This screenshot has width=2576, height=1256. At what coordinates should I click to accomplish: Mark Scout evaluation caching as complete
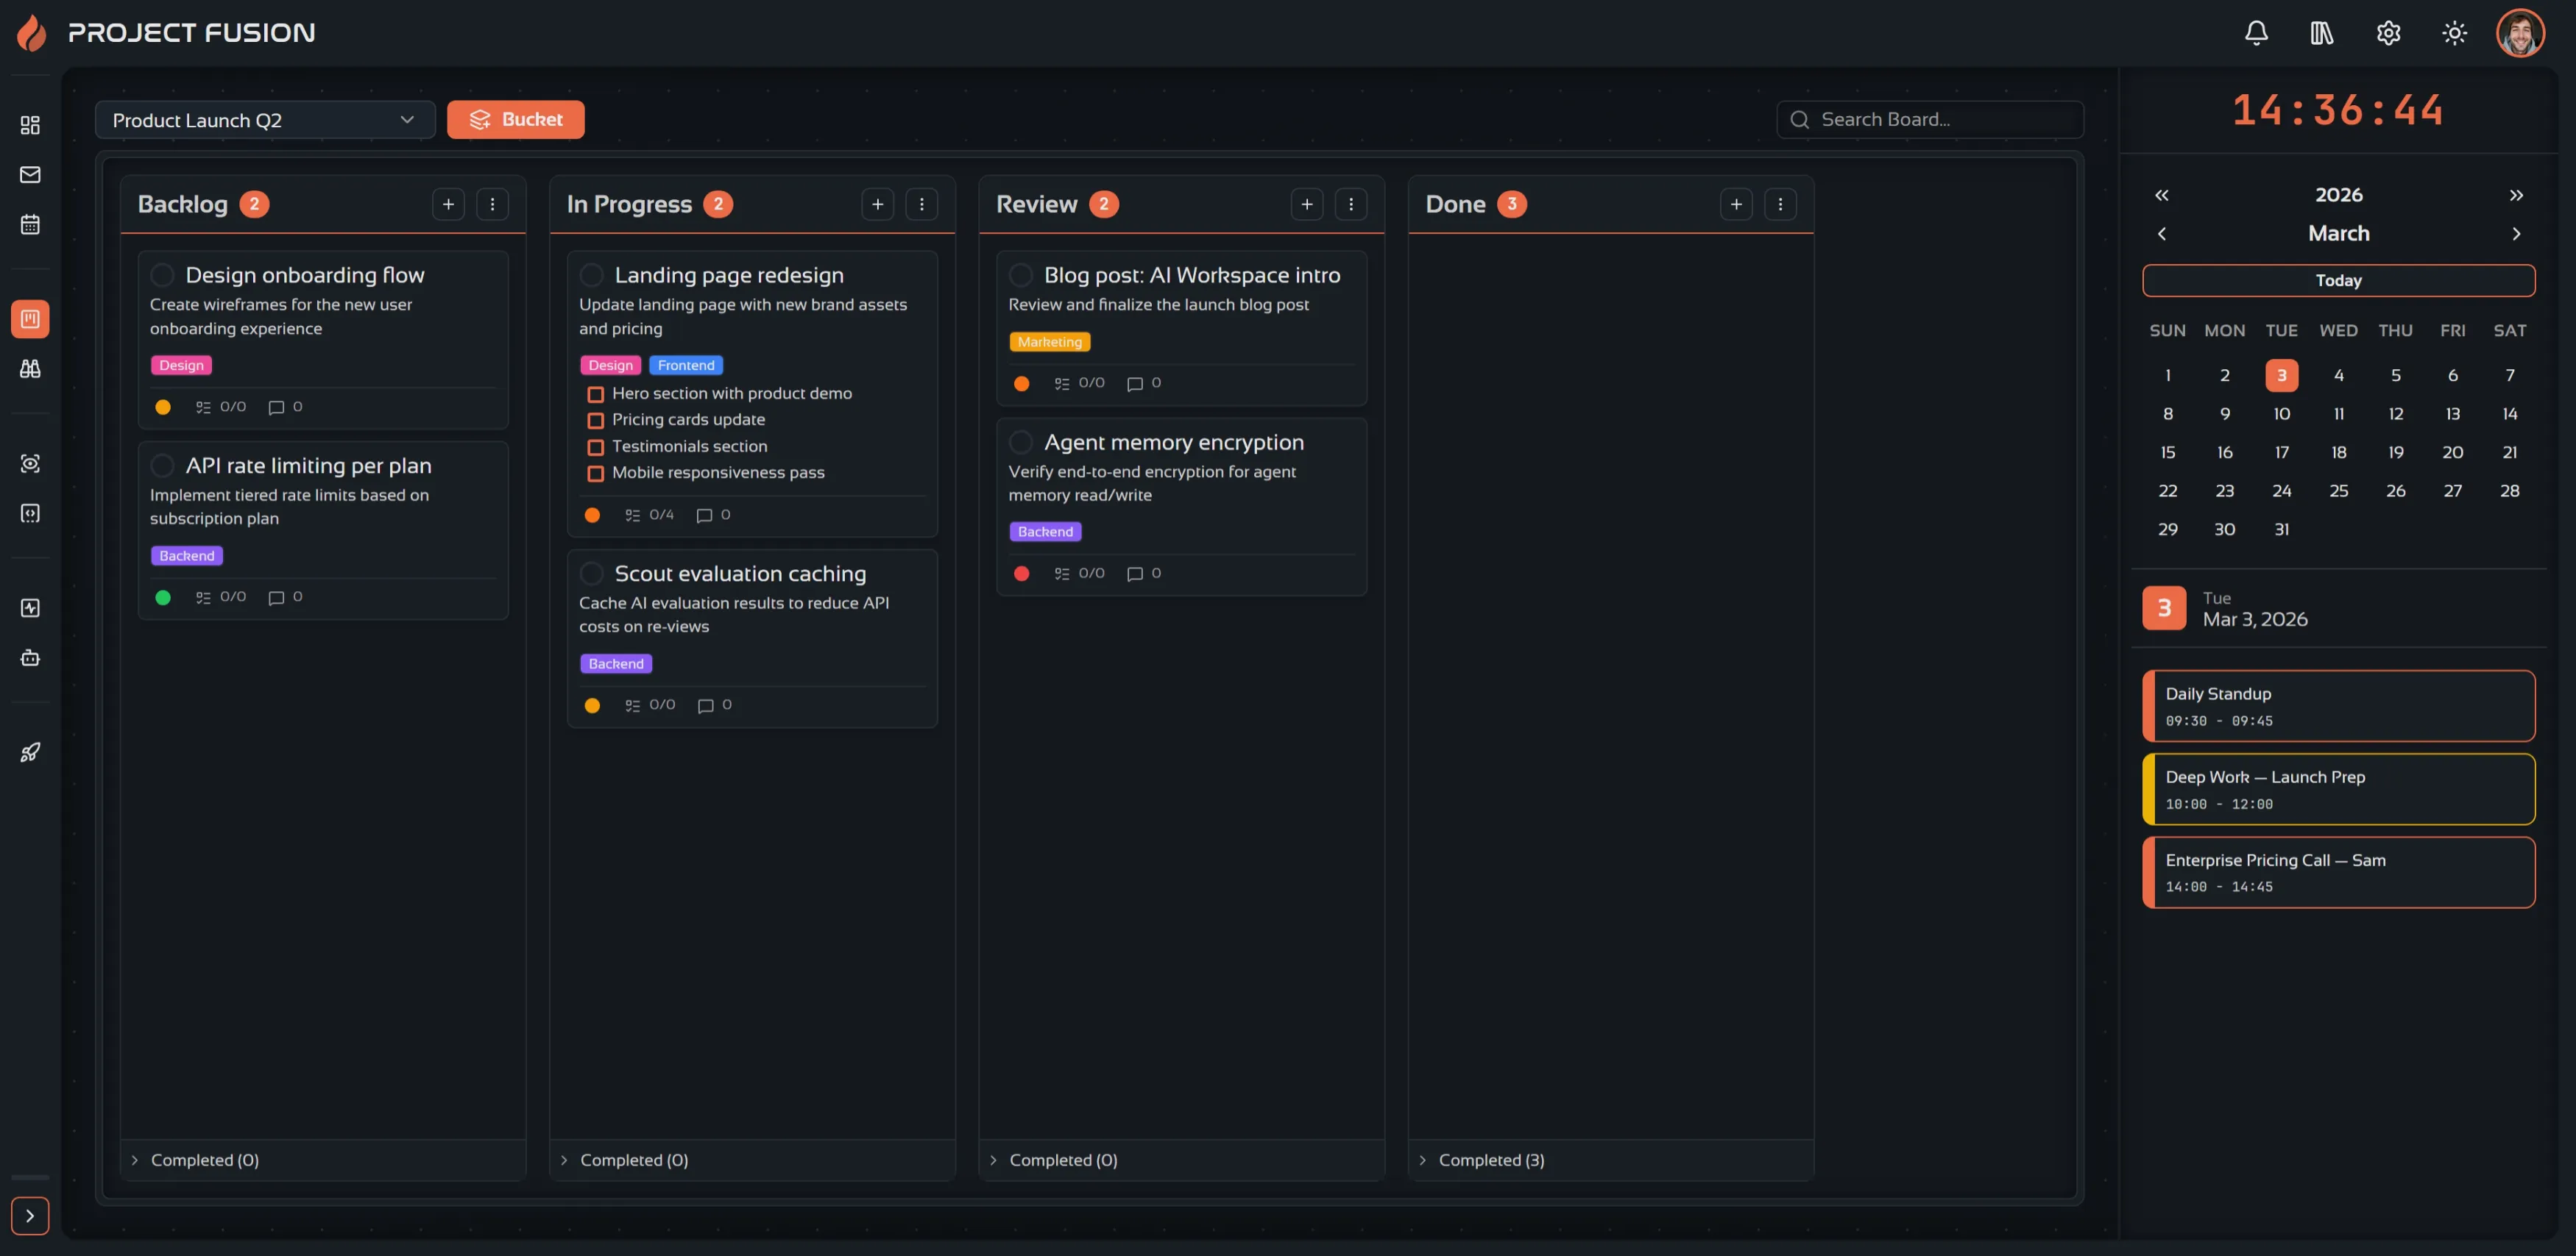[591, 574]
